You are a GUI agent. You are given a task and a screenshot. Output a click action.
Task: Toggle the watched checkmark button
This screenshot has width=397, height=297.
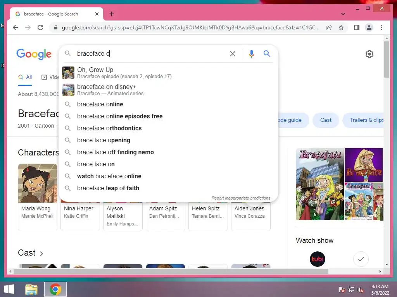[x=361, y=259]
